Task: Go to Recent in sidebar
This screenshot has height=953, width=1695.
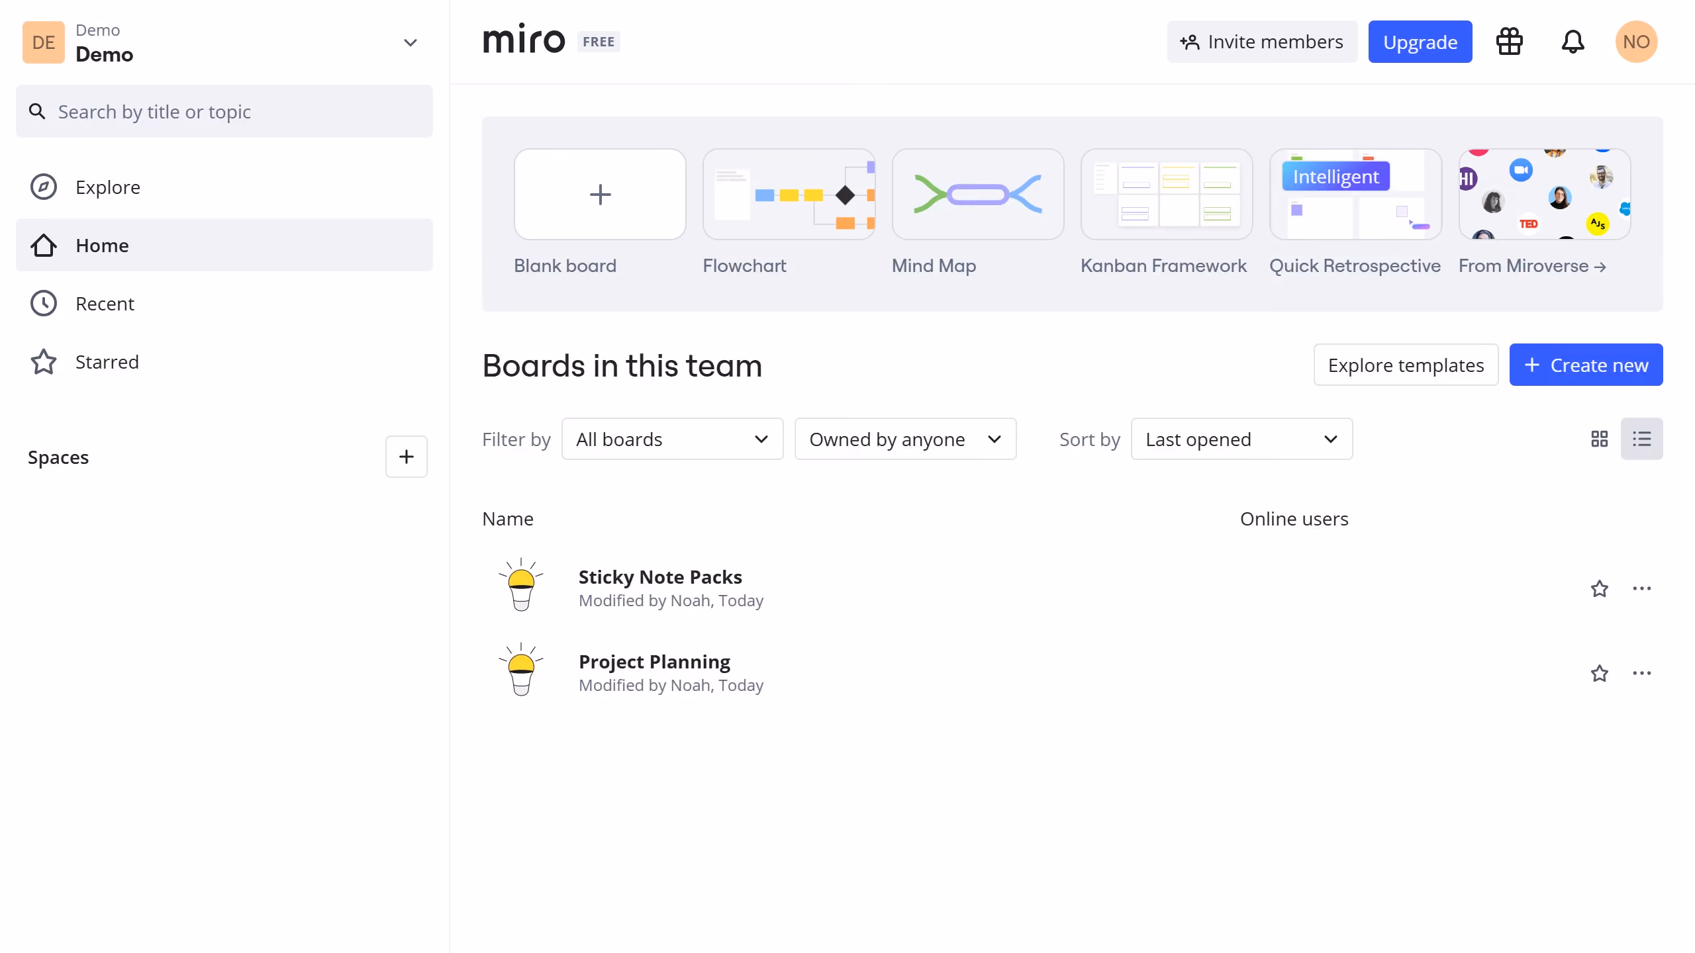Action: pyautogui.click(x=224, y=303)
